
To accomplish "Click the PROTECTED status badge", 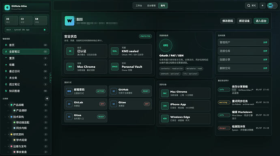I will click(x=145, y=36).
